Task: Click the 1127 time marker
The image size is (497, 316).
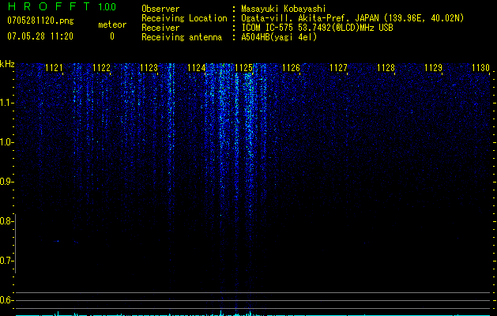Action: click(x=338, y=68)
